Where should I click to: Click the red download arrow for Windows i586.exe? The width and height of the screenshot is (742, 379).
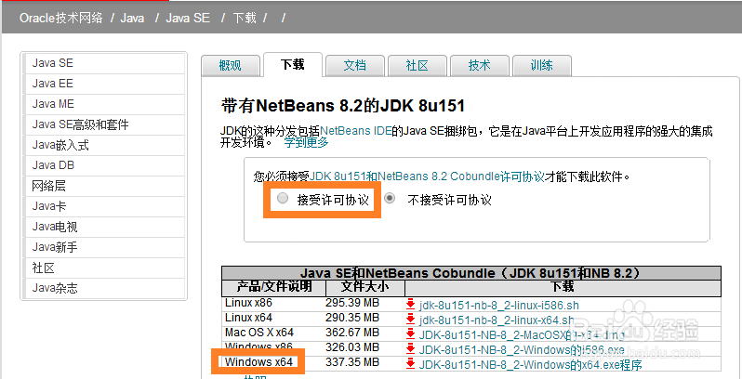[x=411, y=349]
